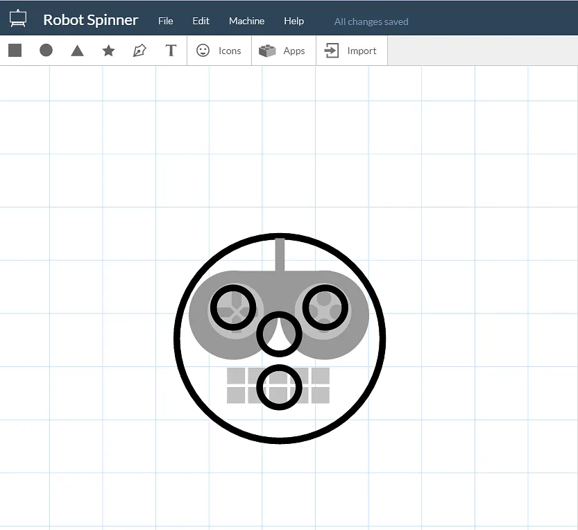Open the Machine menu
Screen dimensions: 578x530
(246, 21)
